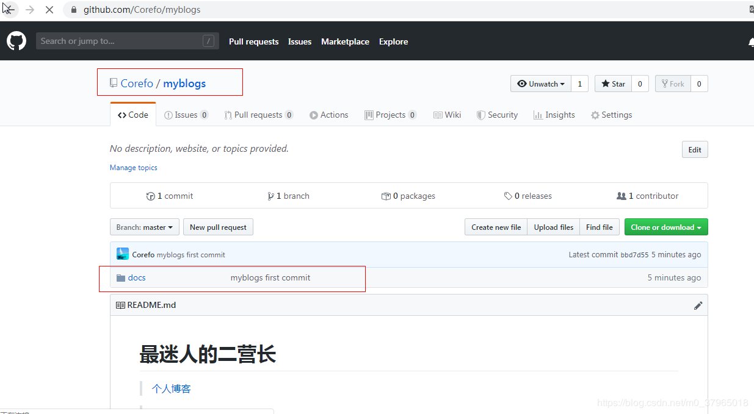Image resolution: width=754 pixels, height=414 pixels.
Task: Click New pull request button
Action: click(x=218, y=227)
